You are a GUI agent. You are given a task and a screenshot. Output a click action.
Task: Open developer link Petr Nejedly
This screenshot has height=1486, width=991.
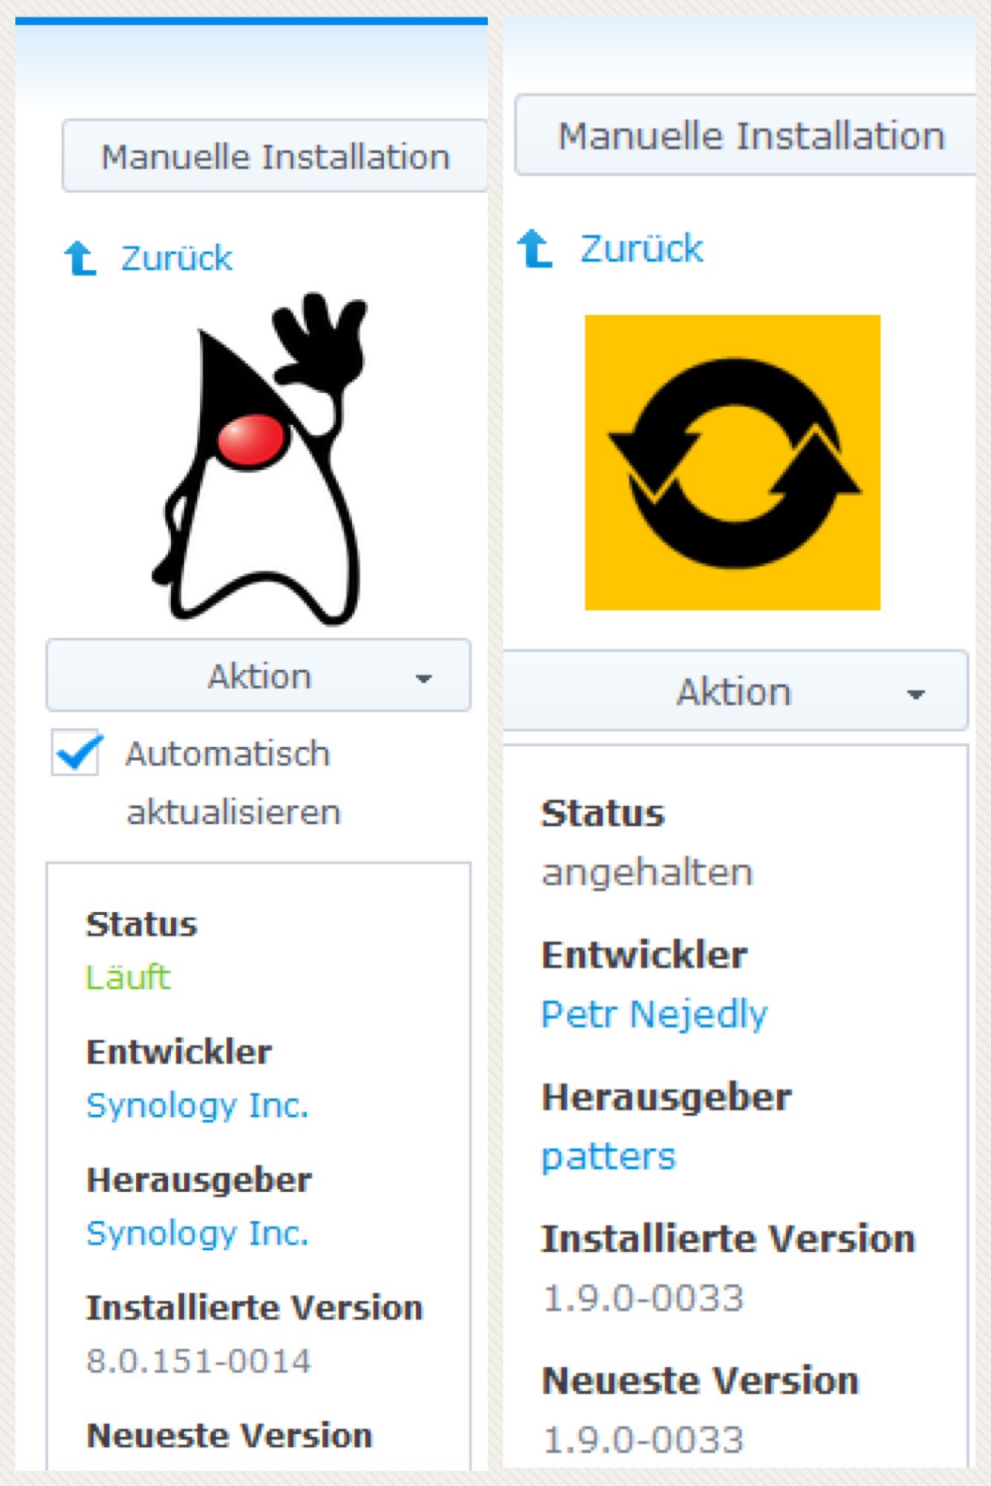point(654,1014)
